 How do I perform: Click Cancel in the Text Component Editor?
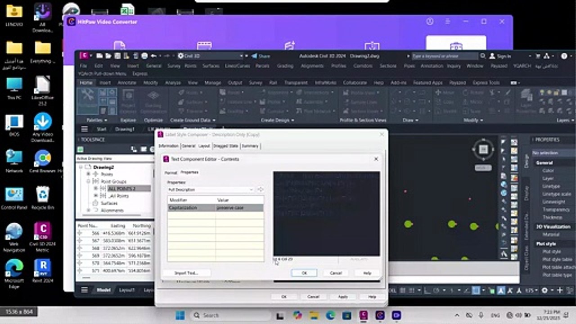336,273
